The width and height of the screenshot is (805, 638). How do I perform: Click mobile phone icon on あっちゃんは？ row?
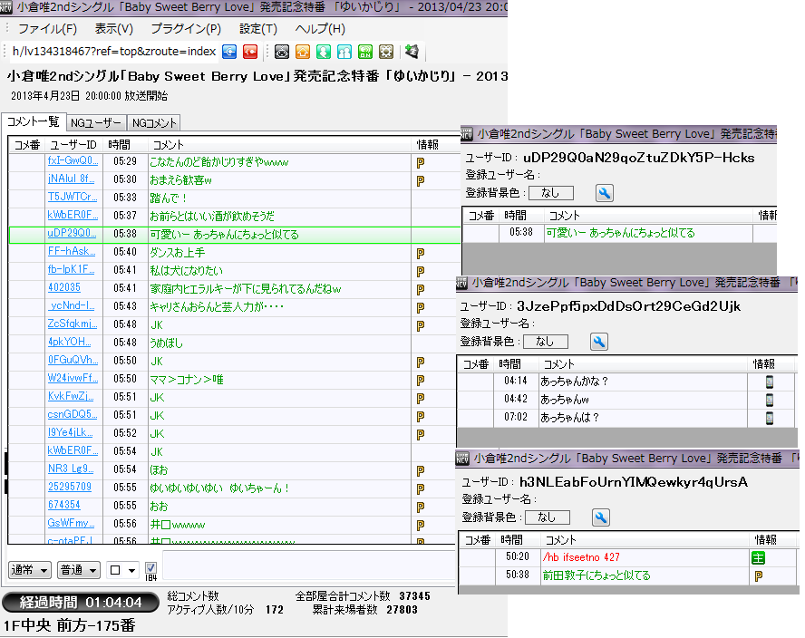point(770,418)
